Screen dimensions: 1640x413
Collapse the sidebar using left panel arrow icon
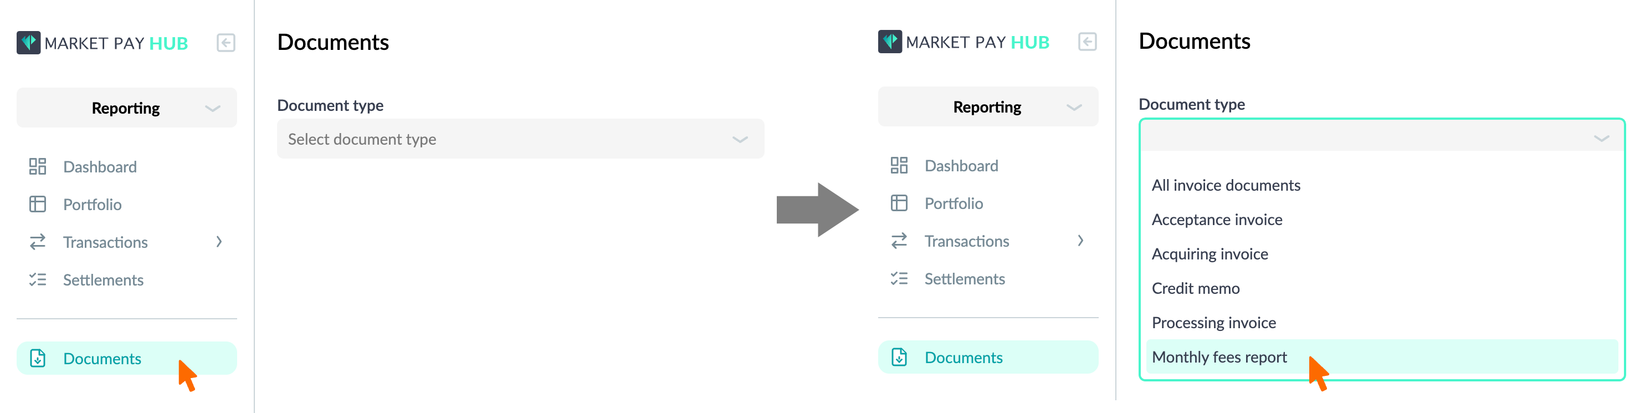pos(226,43)
